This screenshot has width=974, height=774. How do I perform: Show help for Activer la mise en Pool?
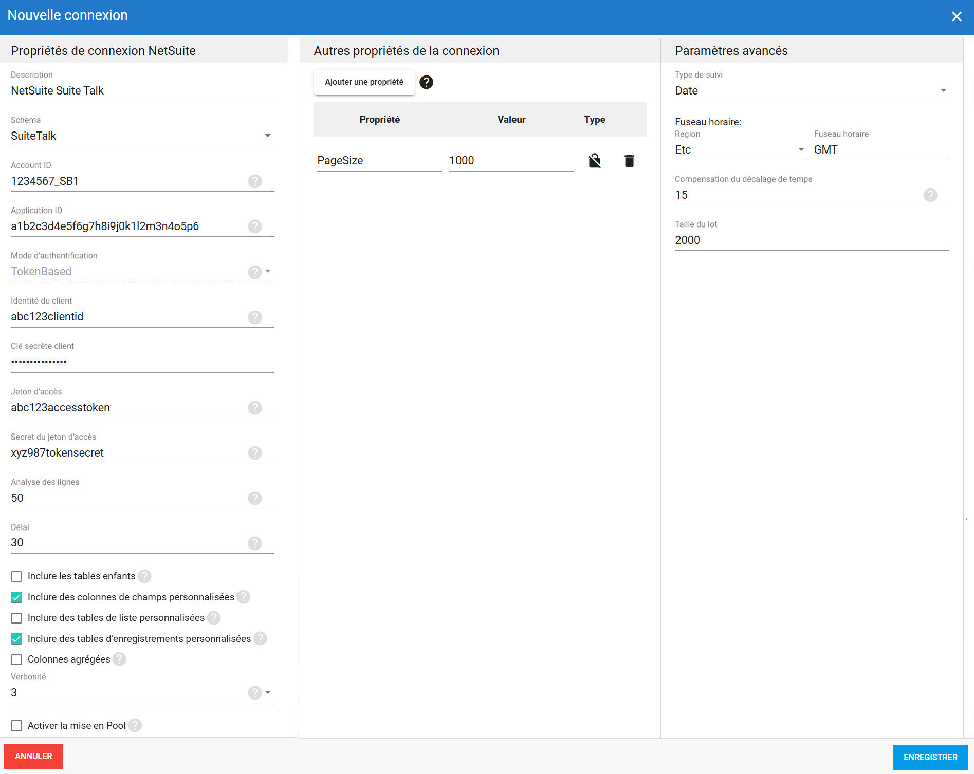135,725
